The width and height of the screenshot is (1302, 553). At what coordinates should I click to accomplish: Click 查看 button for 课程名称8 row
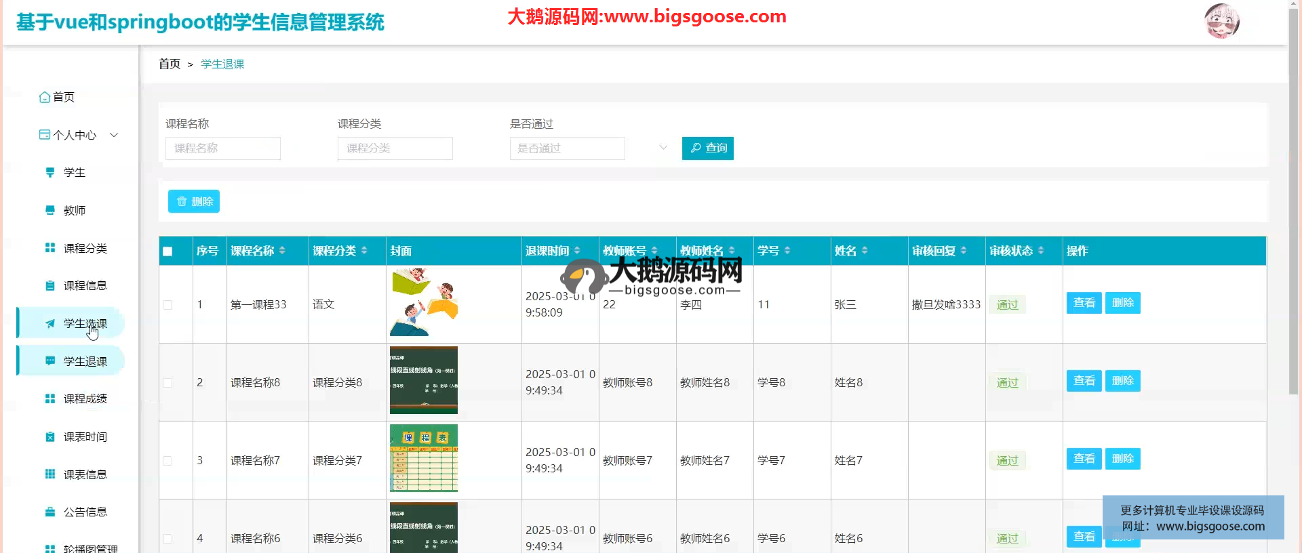click(x=1084, y=381)
